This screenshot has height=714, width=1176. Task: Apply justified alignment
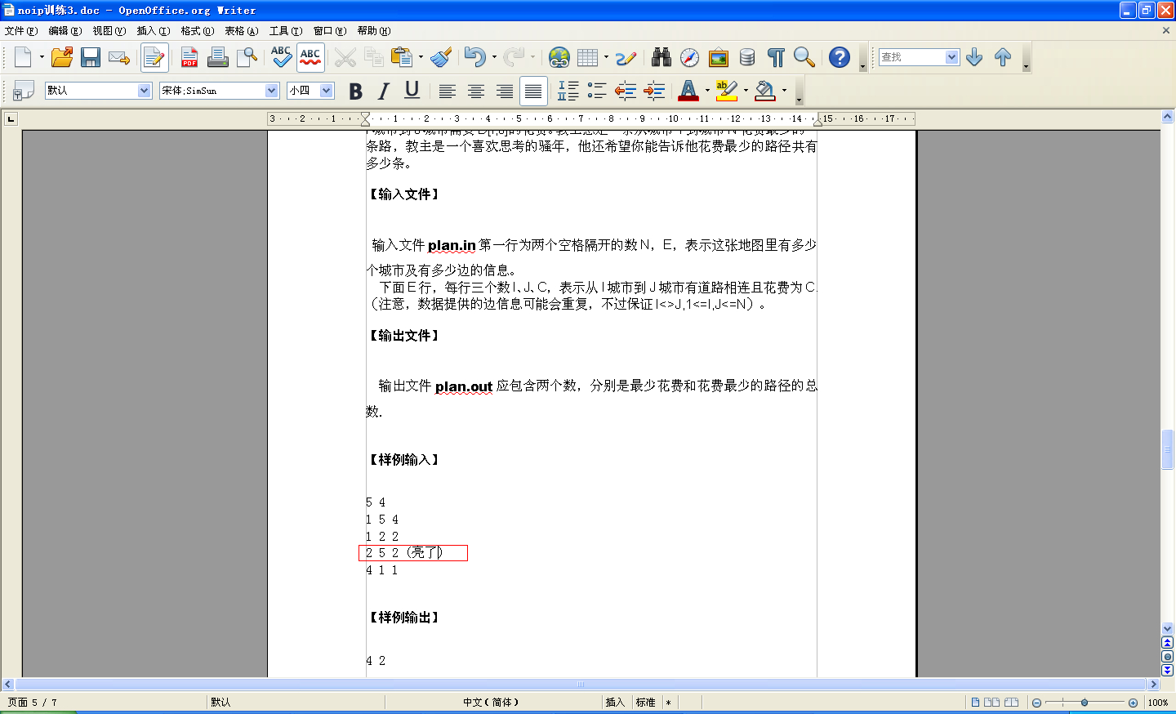point(533,91)
